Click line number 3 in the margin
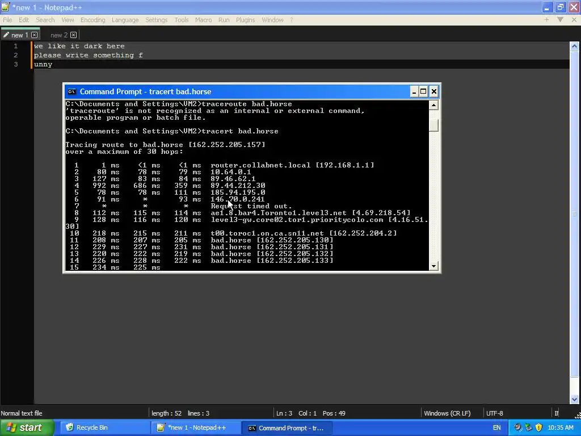This screenshot has height=436, width=581. [15, 64]
